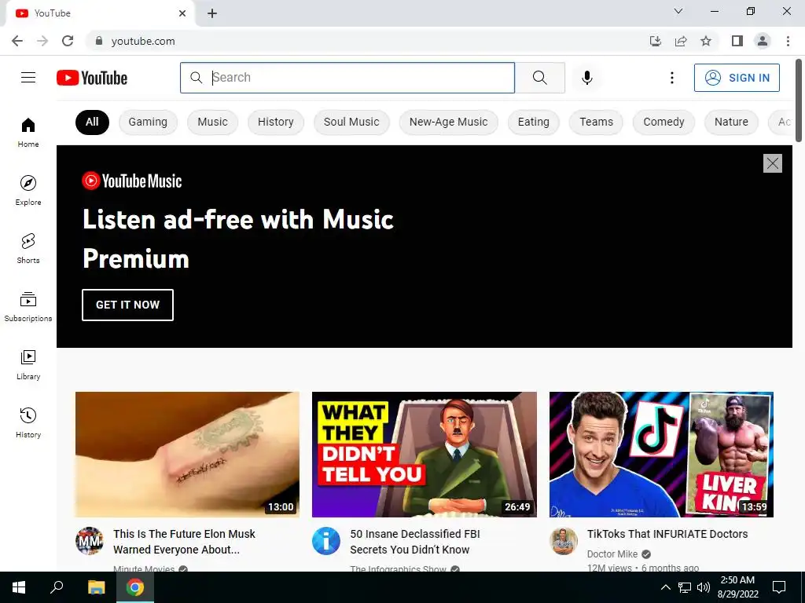Viewport: 805px width, 603px height.
Task: Dismiss the YouTube Music banner
Action: [x=772, y=163]
